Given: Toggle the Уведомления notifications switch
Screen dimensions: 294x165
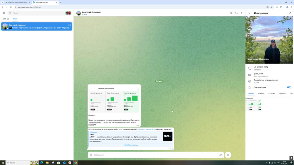Looking at the screenshot, I should tap(289, 87).
